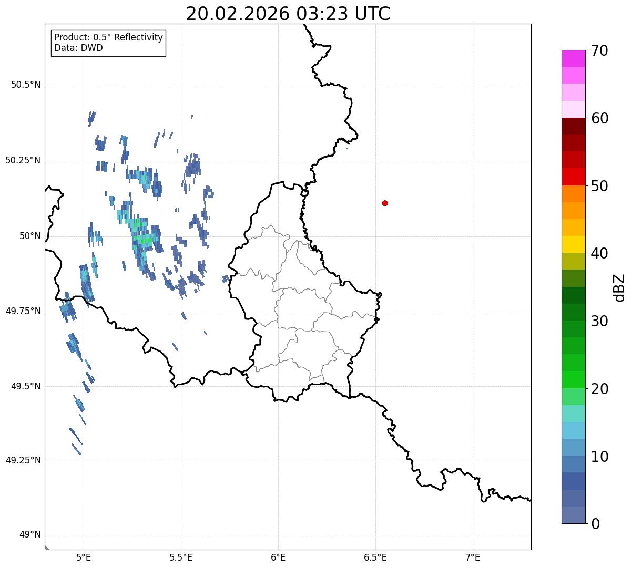Click the 49.5°N latitude label
Viewport: 632px width, 568px height.
26,386
